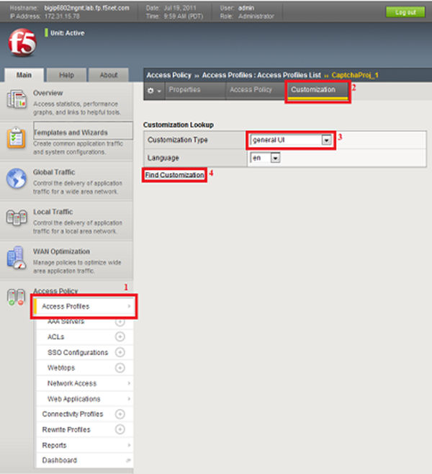This screenshot has width=432, height=474.
Task: Open the WAN Optimization section
Action: point(61,251)
